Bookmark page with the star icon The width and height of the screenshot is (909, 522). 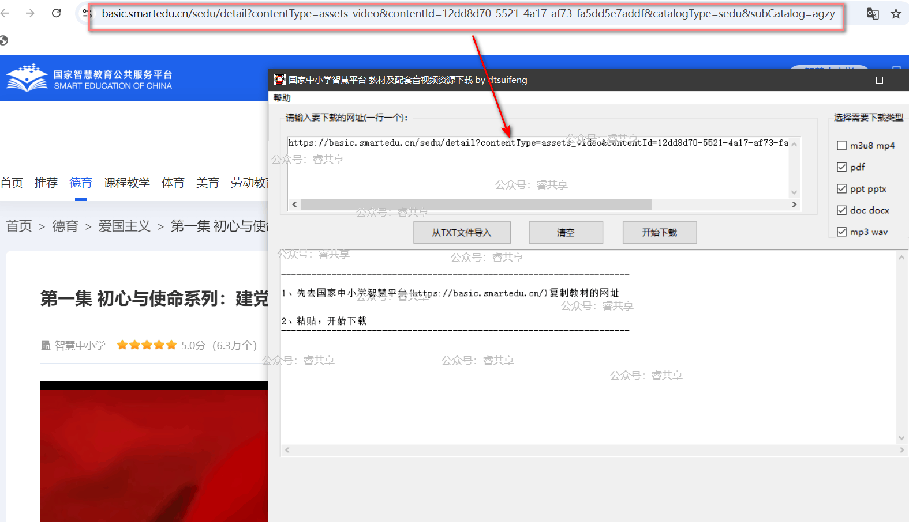pyautogui.click(x=896, y=14)
